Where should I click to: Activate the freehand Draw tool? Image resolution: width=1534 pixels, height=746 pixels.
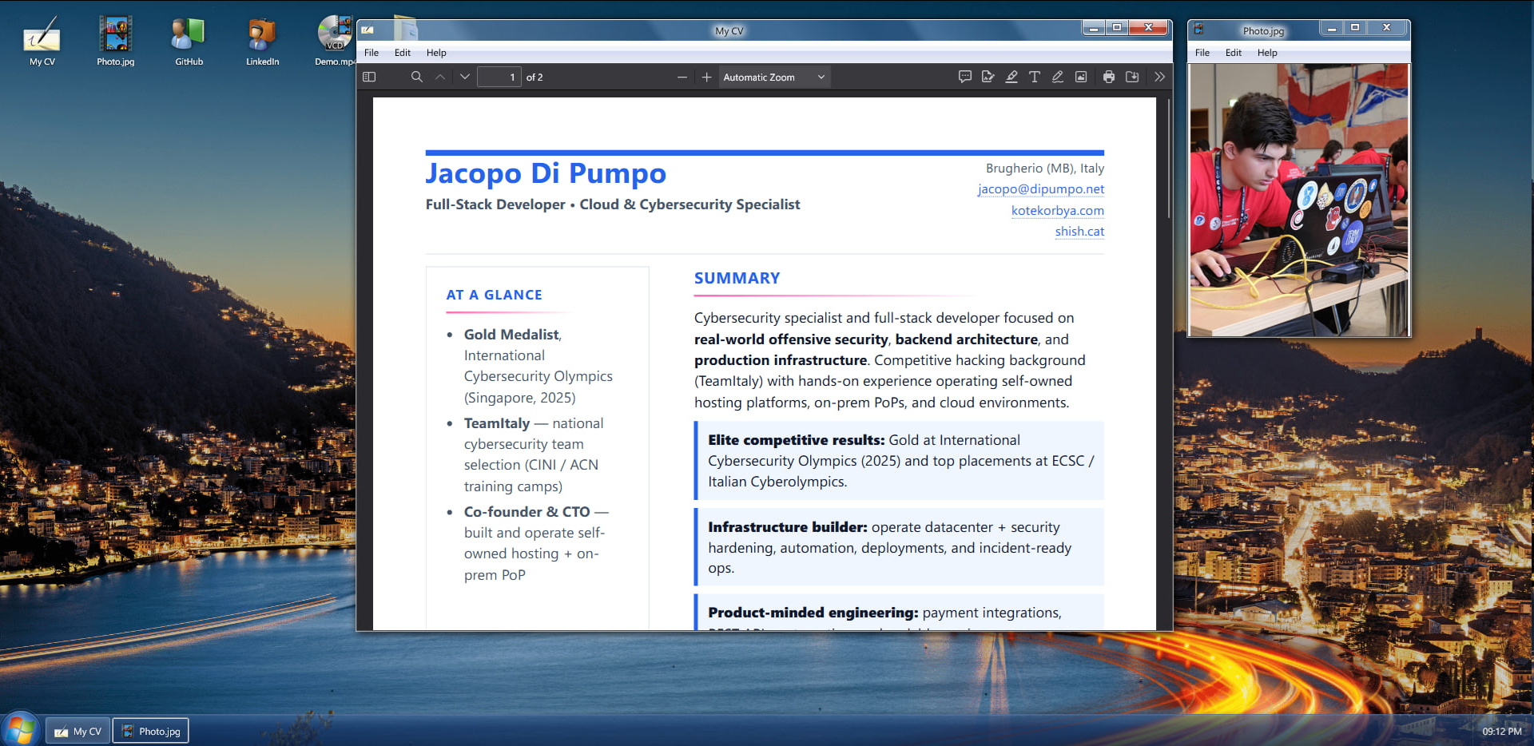point(1058,77)
